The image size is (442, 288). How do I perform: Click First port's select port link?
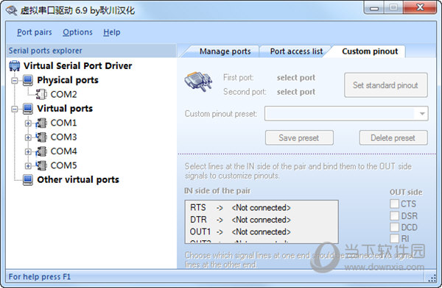(296, 78)
